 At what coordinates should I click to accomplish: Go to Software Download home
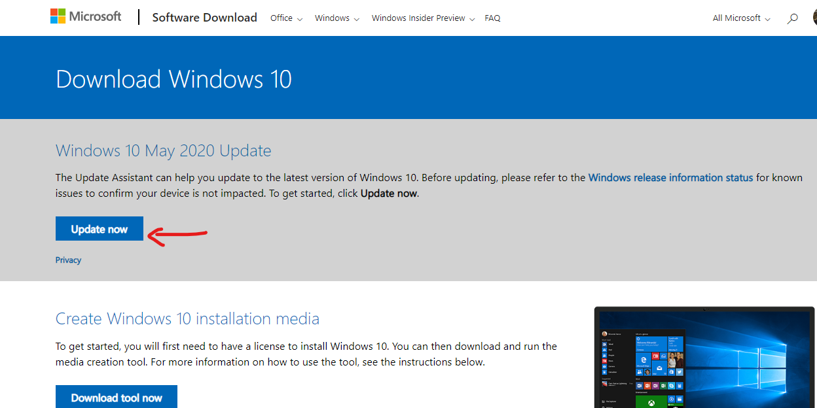205,18
